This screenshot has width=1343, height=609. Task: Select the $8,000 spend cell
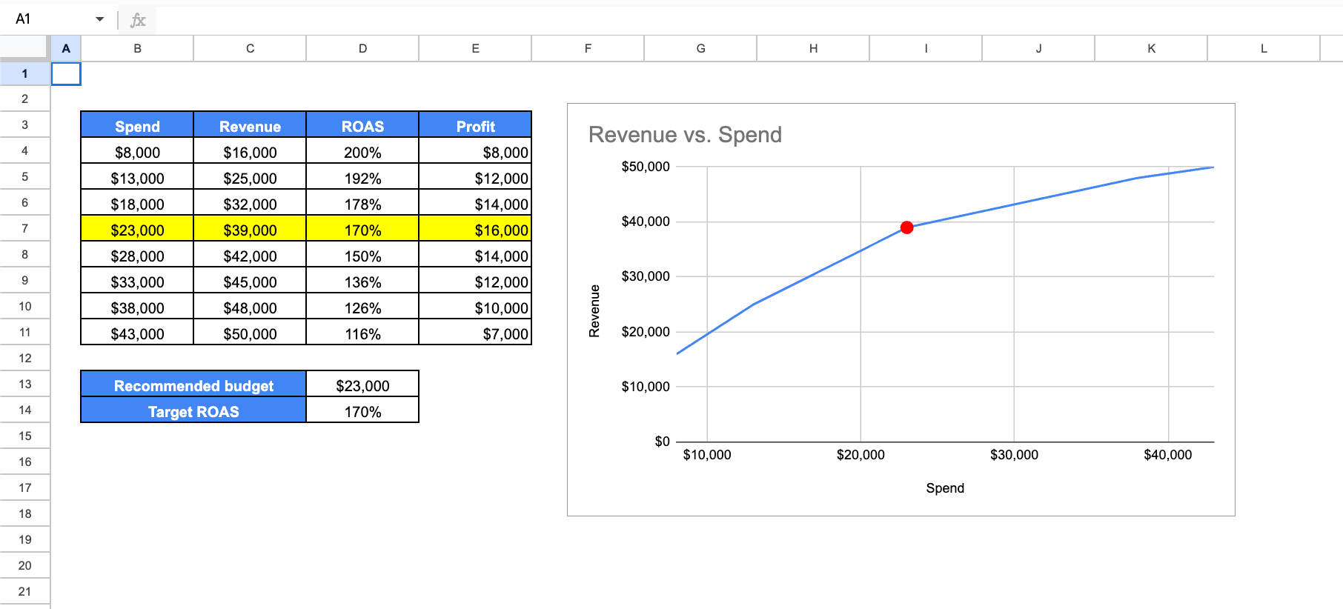[x=137, y=151]
